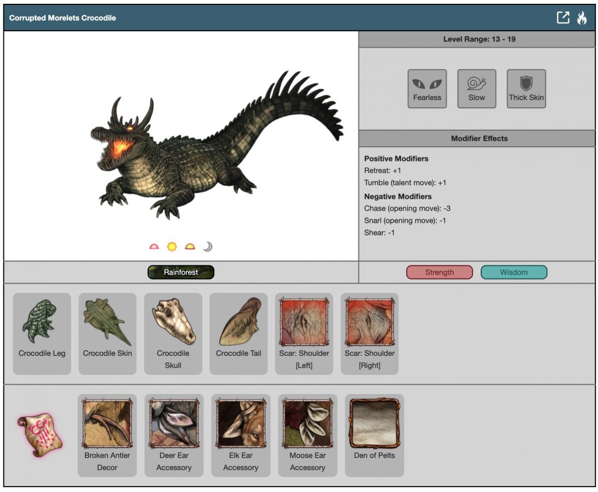Viewport: 598px width, 492px height.
Task: Open the Crocodile Leg item
Action: click(42, 333)
